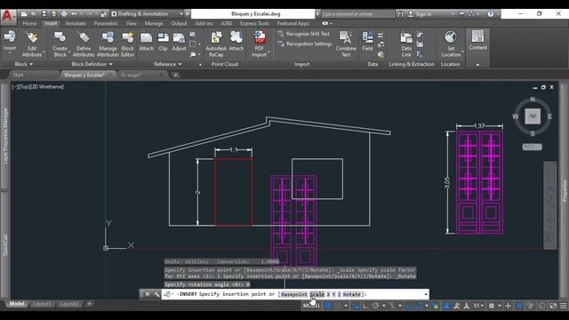Screen dimensions: 569x320
Task: Toggle grid display in status bar
Action: (328, 306)
